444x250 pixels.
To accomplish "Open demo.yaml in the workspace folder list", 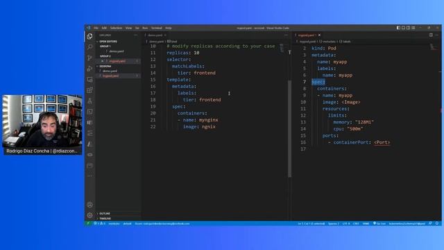I will (119, 71).
